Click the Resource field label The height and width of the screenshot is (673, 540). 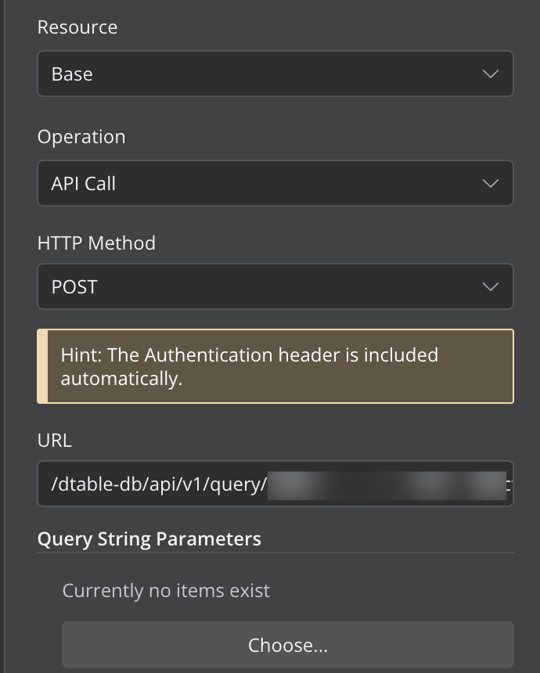click(x=77, y=27)
